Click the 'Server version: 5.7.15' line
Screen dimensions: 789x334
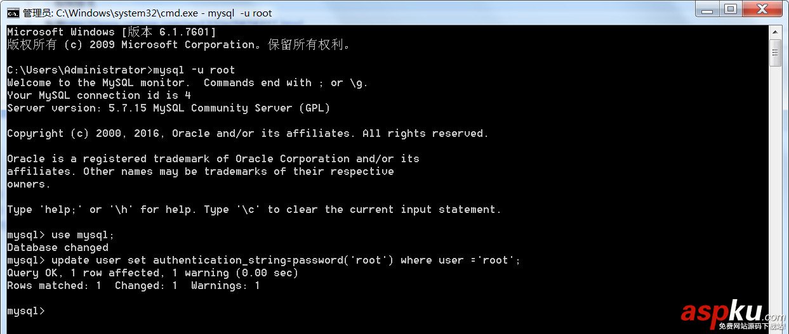[x=169, y=108]
